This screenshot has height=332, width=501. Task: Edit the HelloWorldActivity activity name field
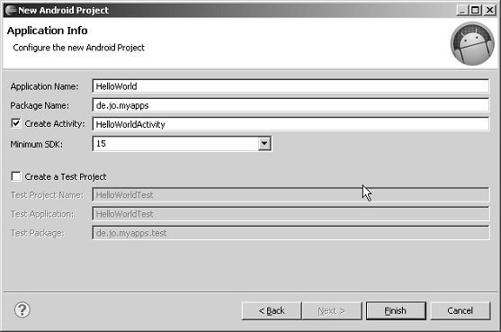tap(291, 124)
